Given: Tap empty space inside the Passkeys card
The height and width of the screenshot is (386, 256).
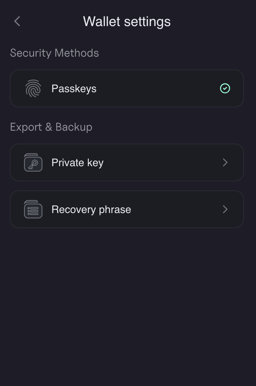Looking at the screenshot, I should [157, 88].
